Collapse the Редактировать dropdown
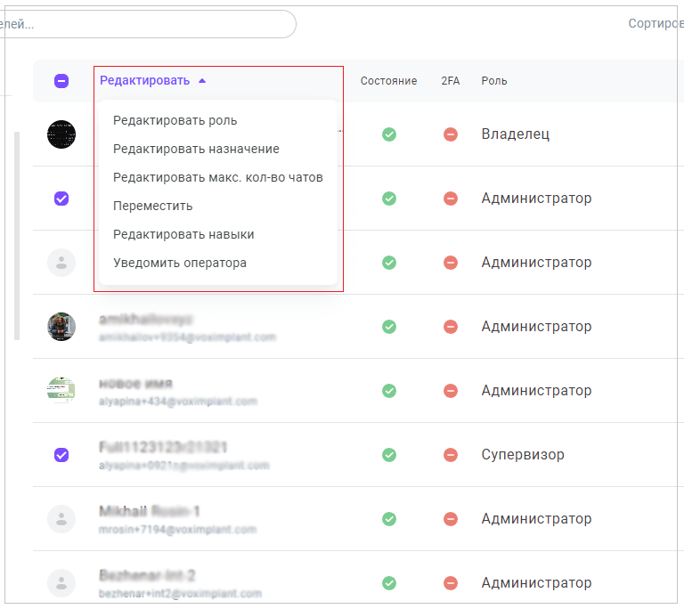This screenshot has width=684, height=609. 152,81
